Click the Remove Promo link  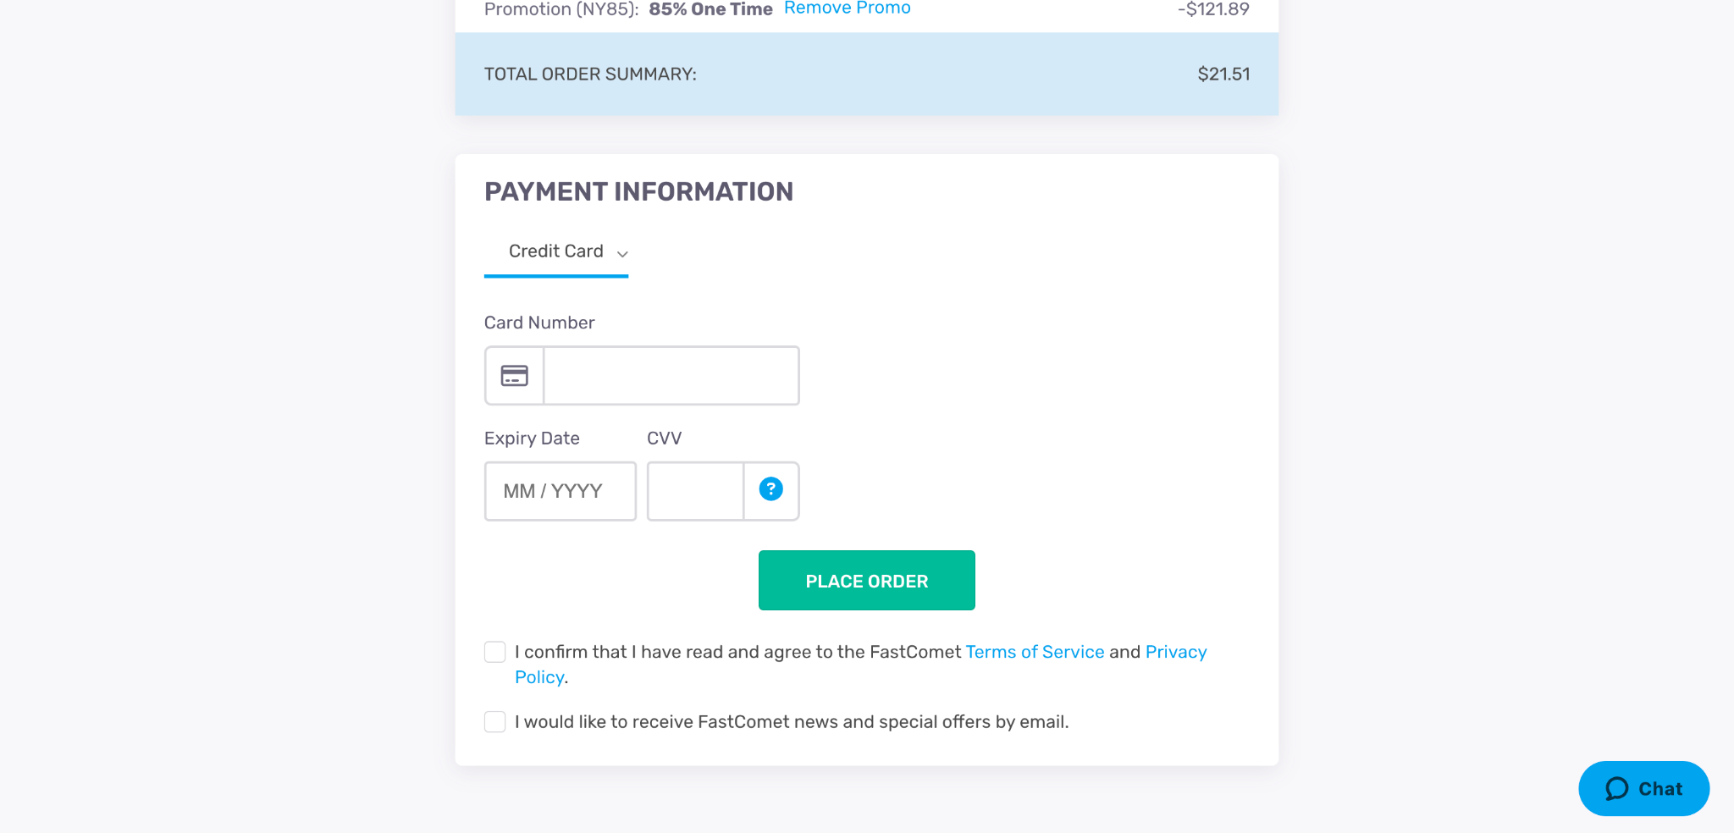click(x=847, y=8)
